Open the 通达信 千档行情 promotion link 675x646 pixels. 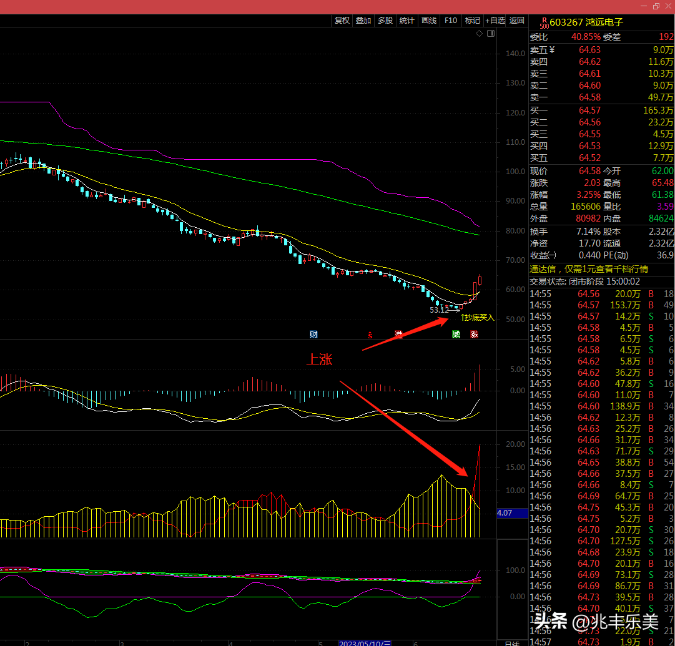click(589, 270)
